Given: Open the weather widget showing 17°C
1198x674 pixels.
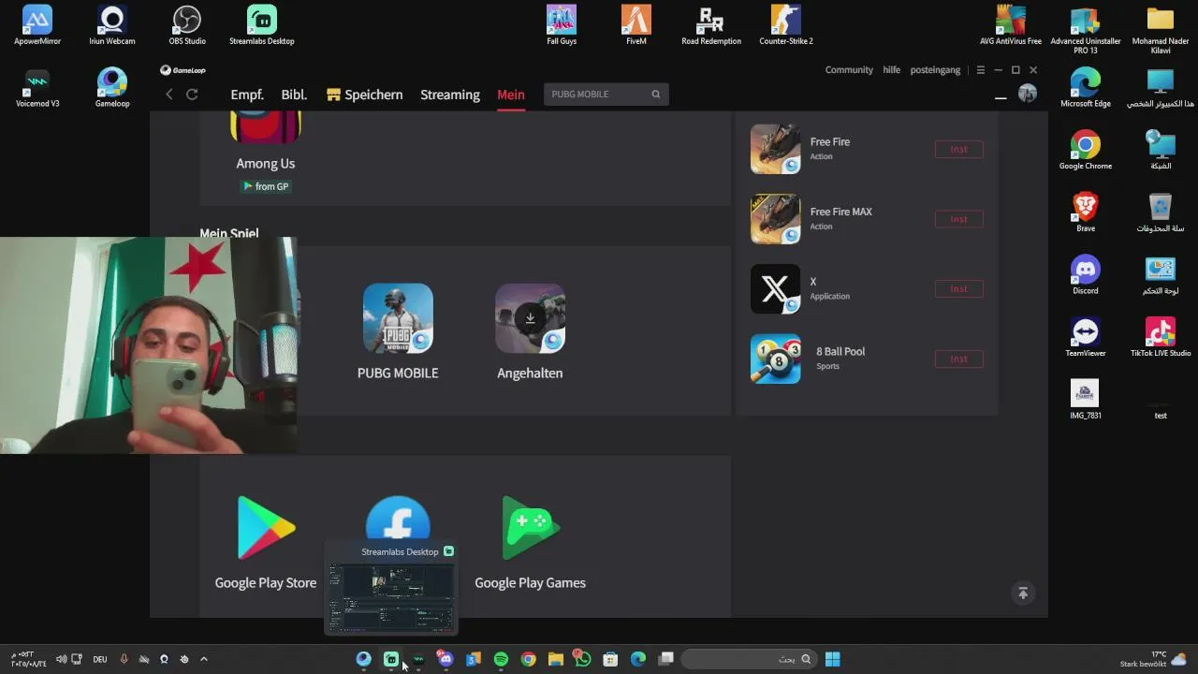Looking at the screenshot, I should (x=1155, y=659).
